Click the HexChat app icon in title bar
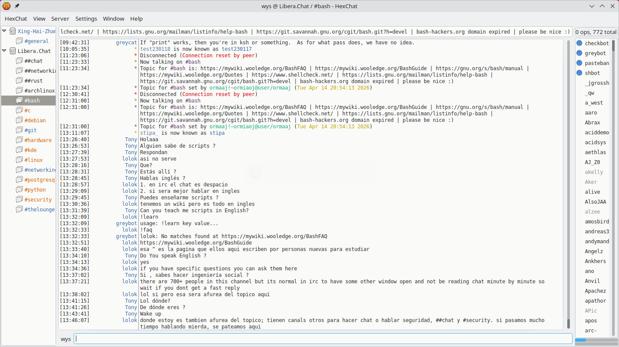This screenshot has height=347, width=619. point(6,6)
